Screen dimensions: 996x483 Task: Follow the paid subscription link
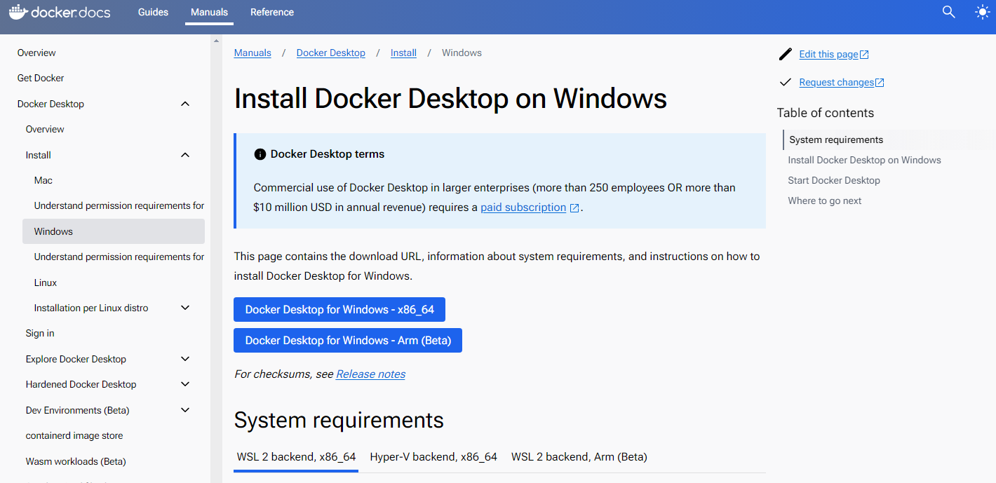[523, 208]
